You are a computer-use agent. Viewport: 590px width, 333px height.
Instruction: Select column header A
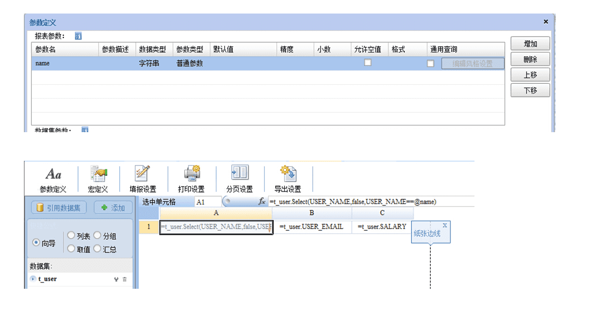point(216,213)
